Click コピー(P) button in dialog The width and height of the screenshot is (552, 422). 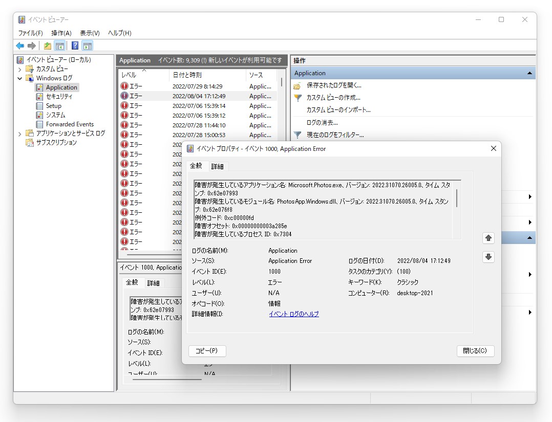pos(207,351)
